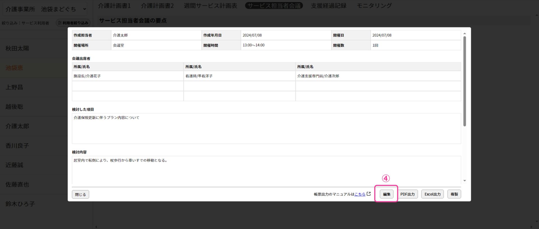Screen dimensions: 539x229
Task: Click the 利用者絞り込み filter button
Action: click(x=73, y=23)
